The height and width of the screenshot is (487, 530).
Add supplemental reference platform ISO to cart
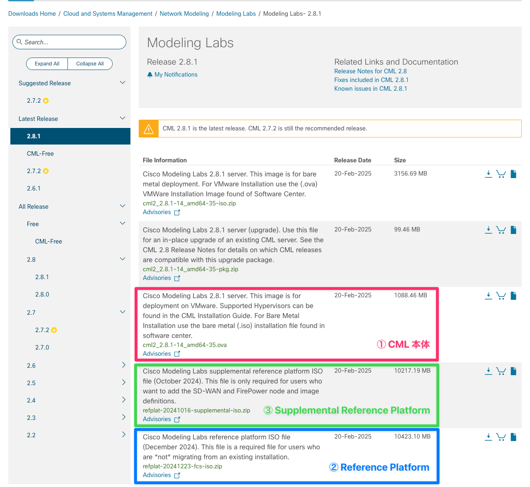(x=501, y=371)
